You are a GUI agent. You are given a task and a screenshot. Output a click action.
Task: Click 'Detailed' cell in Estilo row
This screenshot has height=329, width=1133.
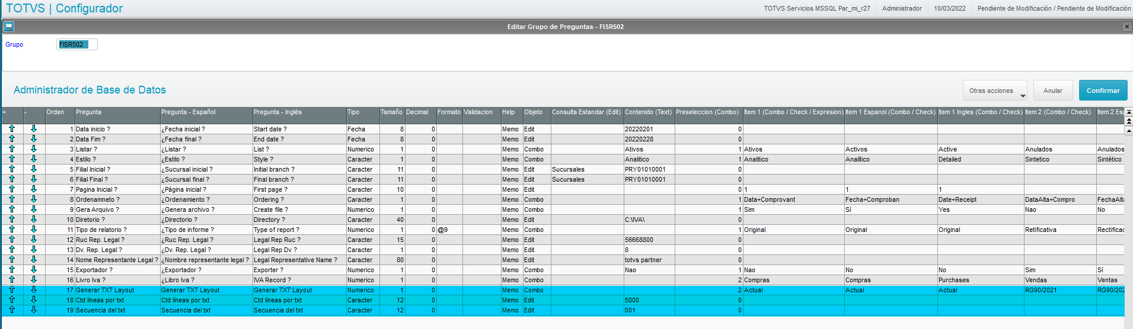tap(981, 159)
